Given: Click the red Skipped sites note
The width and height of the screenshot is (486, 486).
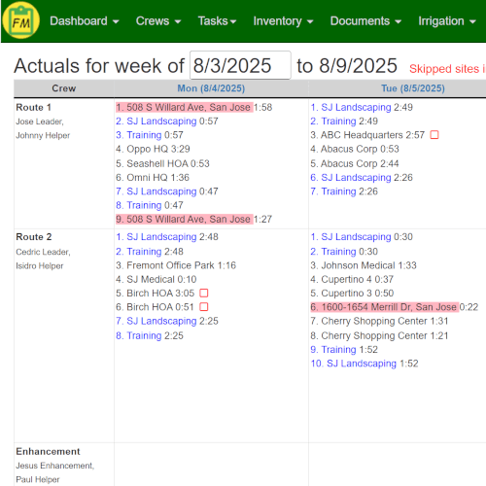Looking at the screenshot, I should click(x=447, y=69).
